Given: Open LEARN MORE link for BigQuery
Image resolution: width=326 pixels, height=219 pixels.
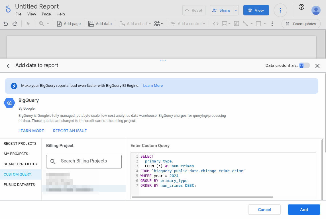Looking at the screenshot, I should pyautogui.click(x=31, y=131).
